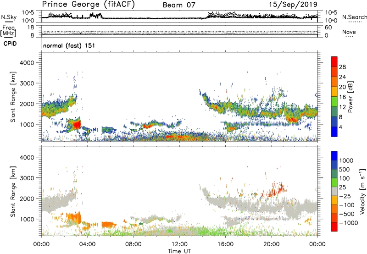This screenshot has width=367, height=254.
Task: Select the "2000" tick in the velocity panel
Action: point(27,199)
